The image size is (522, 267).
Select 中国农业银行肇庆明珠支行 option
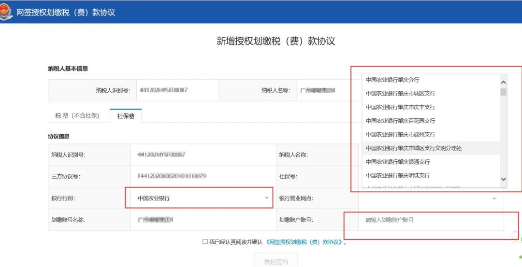[431, 175]
